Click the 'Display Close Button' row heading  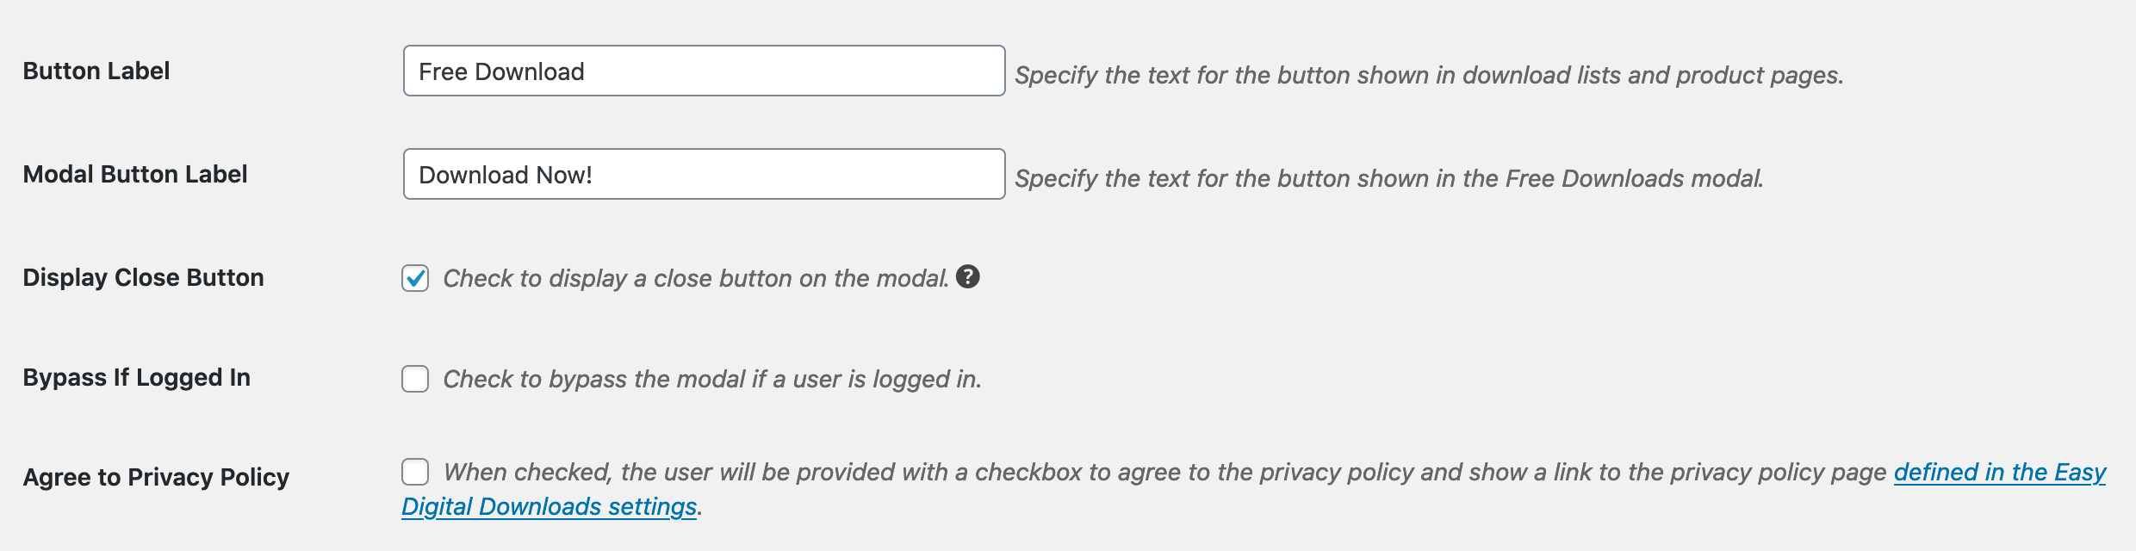click(143, 277)
